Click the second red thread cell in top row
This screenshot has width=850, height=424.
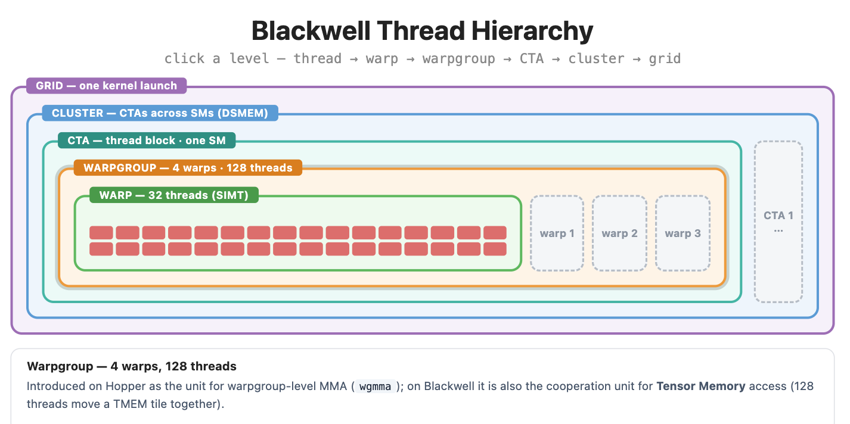point(128,233)
